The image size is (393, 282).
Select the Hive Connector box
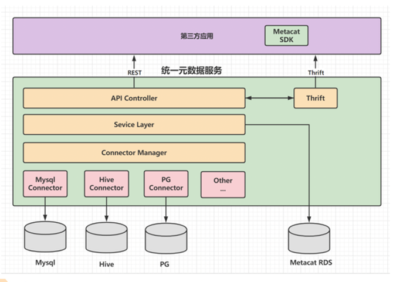click(x=107, y=184)
